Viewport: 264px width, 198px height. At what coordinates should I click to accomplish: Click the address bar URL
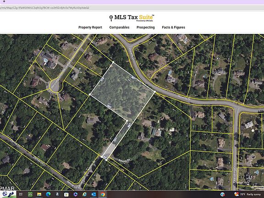pyautogui.click(x=44, y=8)
